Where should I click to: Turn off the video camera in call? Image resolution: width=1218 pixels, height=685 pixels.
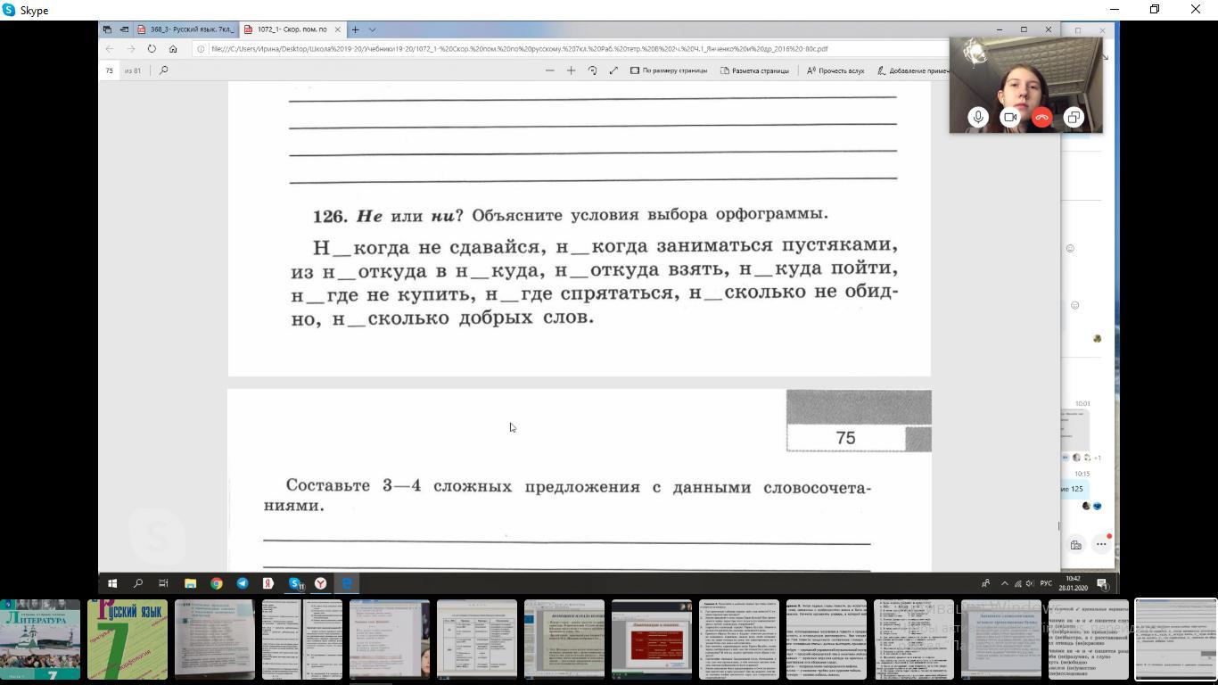tap(1010, 118)
